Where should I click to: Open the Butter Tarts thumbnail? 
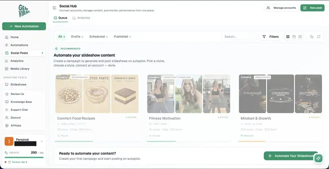point(97,94)
